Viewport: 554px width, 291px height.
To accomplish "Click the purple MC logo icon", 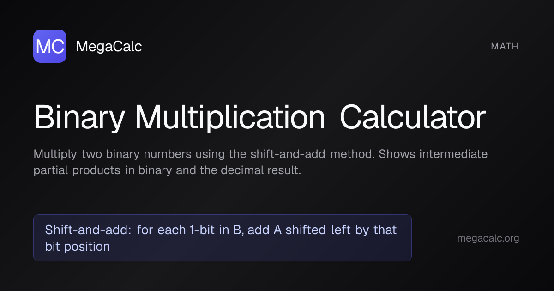I will pos(50,46).
